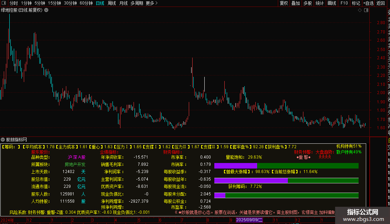Click the 量能饱和 purple progress bar
390x224 pixels.
tap(235, 166)
